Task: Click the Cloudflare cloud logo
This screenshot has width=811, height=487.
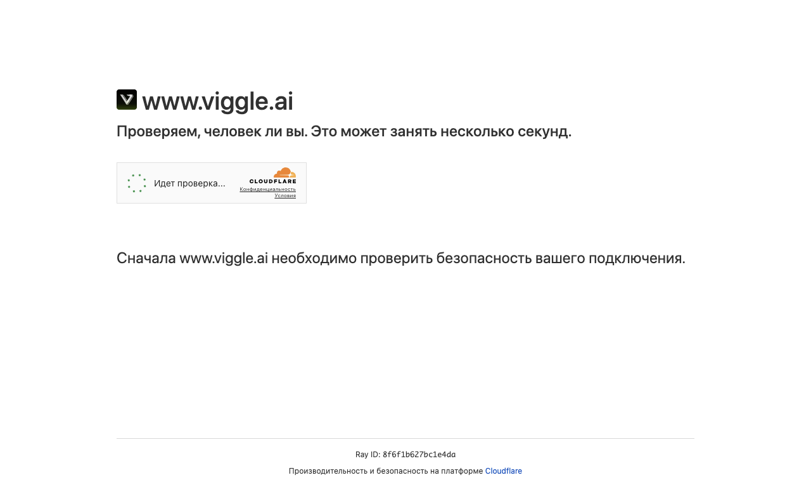Action: click(273, 176)
